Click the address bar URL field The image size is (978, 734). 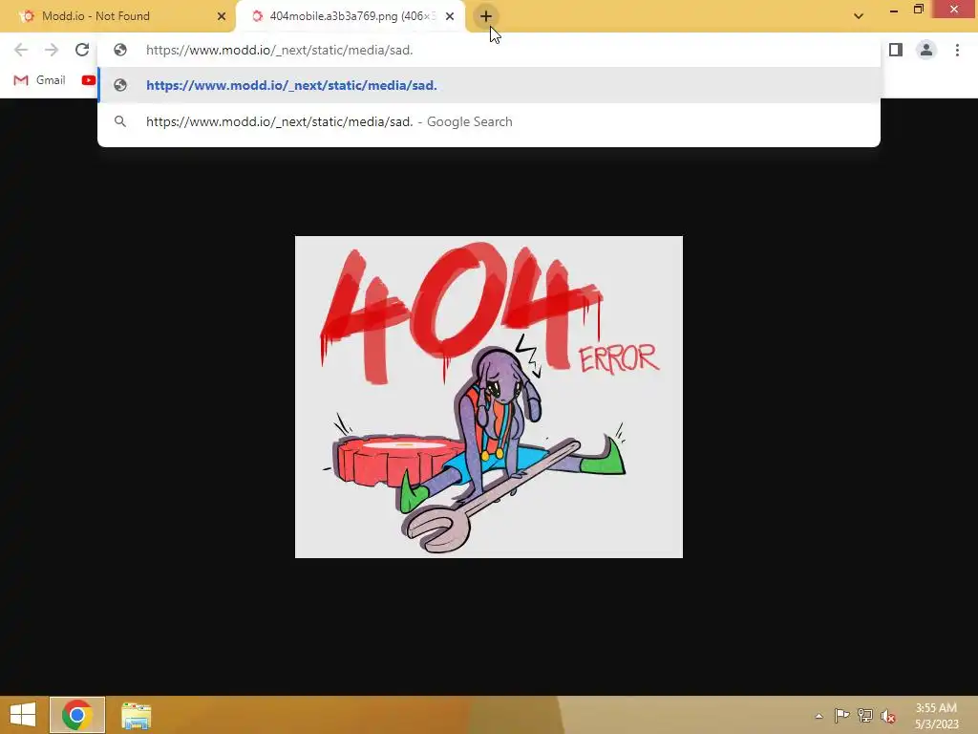pyautogui.click(x=488, y=50)
